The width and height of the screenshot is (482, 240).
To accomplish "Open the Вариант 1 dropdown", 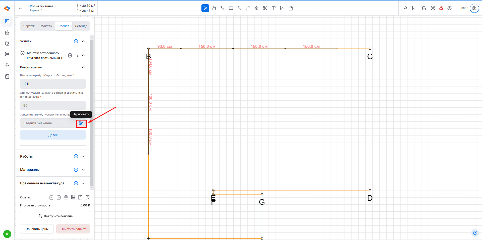I will click(x=38, y=11).
